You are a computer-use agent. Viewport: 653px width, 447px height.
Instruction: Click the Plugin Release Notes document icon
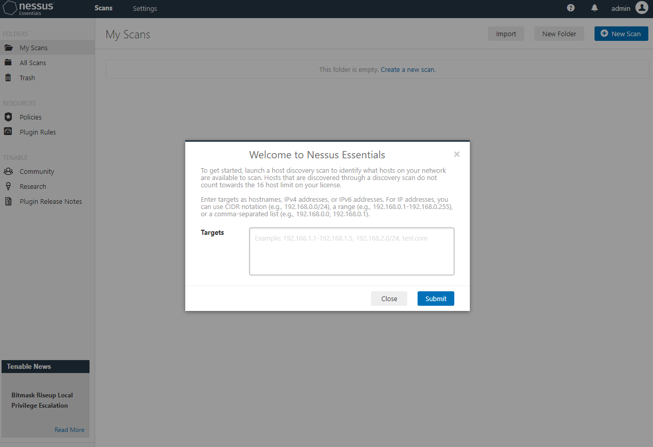(x=8, y=201)
